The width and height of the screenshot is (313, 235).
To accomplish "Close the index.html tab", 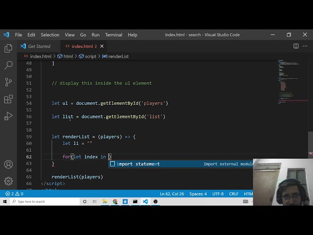I will coord(102,46).
